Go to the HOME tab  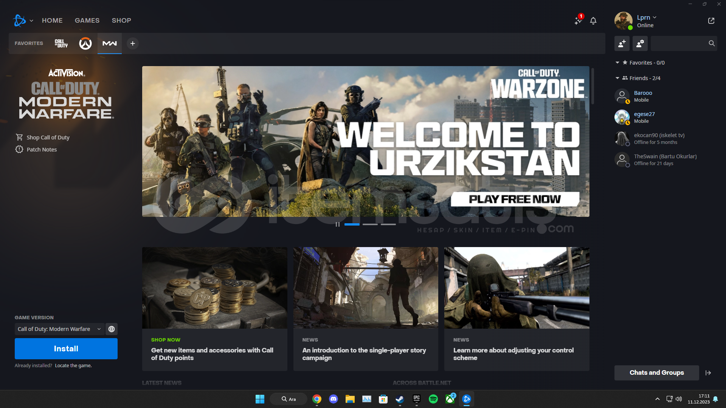[x=52, y=20]
